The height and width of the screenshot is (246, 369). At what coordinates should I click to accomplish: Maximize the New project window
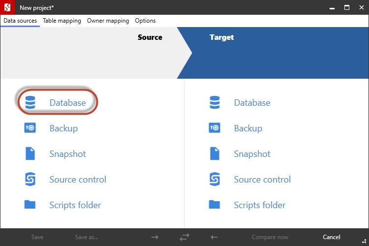click(x=347, y=7)
